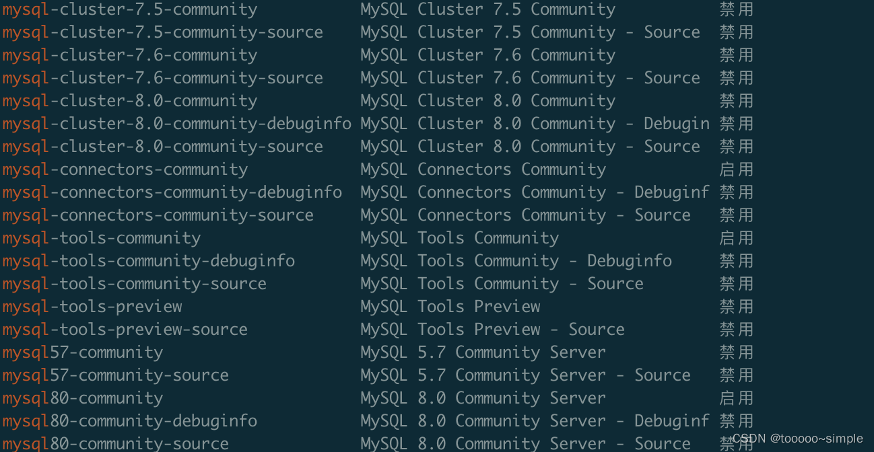Select the name "MySQL 5.7 Community Server - Source"
The image size is (874, 452).
[525, 375]
